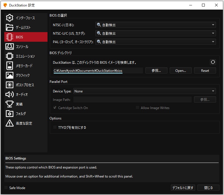Click the 'Options' group heading
The image size is (224, 195).
click(x=55, y=118)
